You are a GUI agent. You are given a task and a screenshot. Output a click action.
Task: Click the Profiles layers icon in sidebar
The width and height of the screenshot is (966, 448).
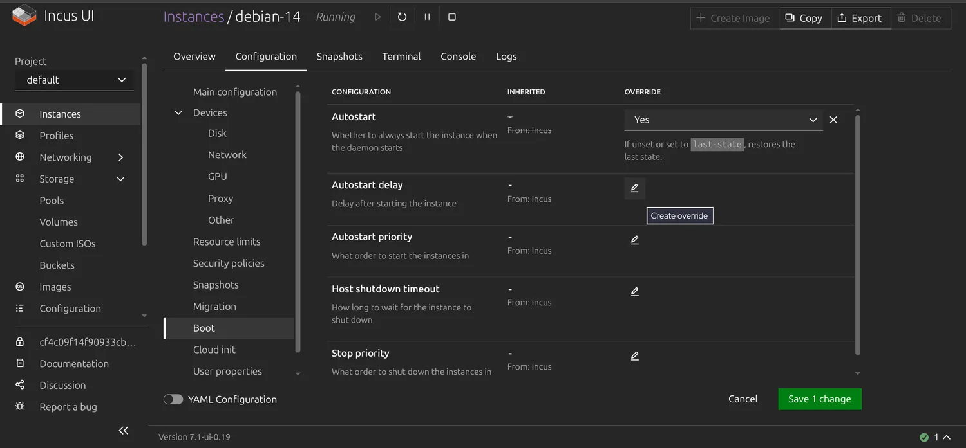(x=20, y=136)
